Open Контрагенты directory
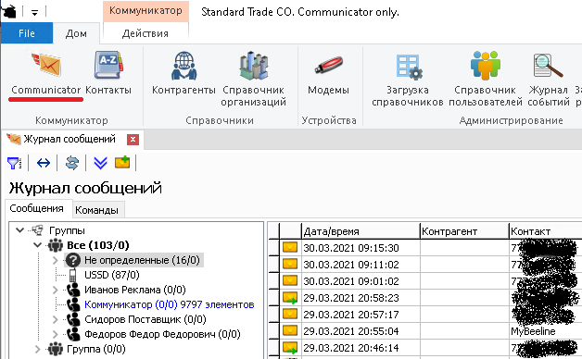This screenshot has width=582, height=359. click(x=183, y=74)
